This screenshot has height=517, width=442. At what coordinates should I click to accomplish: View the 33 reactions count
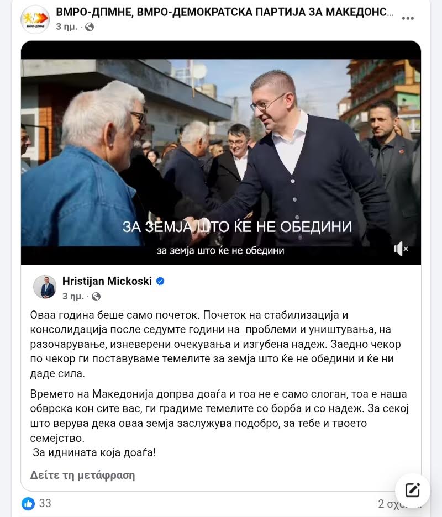click(45, 503)
